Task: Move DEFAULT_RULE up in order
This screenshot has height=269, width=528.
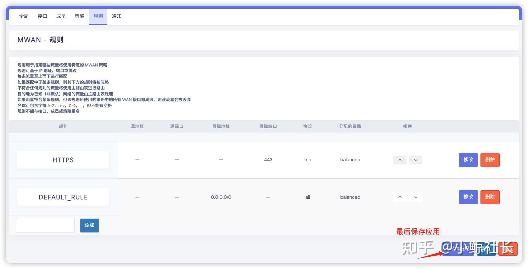Action: 400,197
